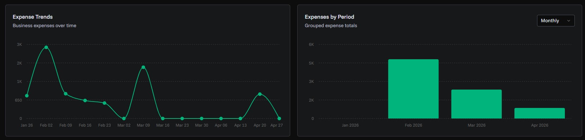The width and height of the screenshot is (585, 140).
Task: Select the Apr 13 data point
Action: (x=240, y=118)
